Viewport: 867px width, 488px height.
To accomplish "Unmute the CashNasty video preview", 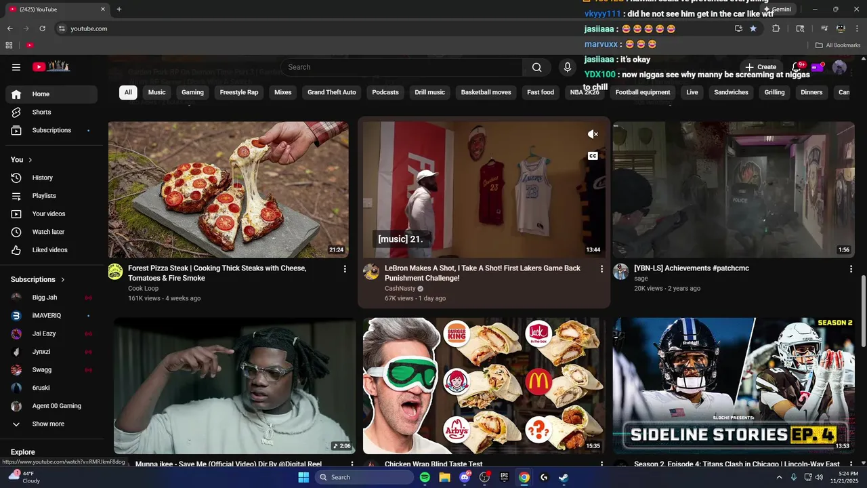I will click(593, 134).
